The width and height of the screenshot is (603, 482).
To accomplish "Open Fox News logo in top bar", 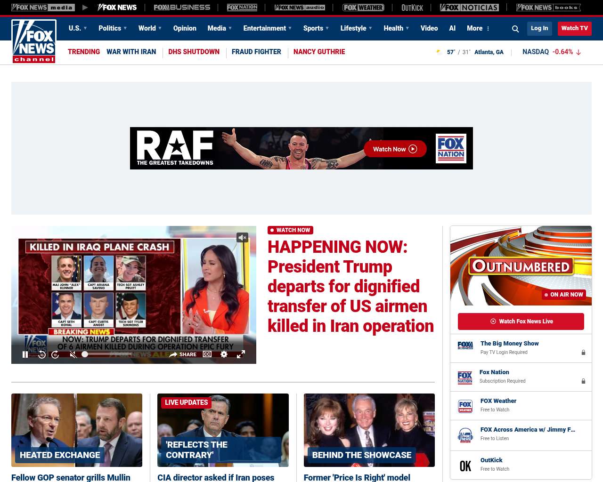I will 117,8.
